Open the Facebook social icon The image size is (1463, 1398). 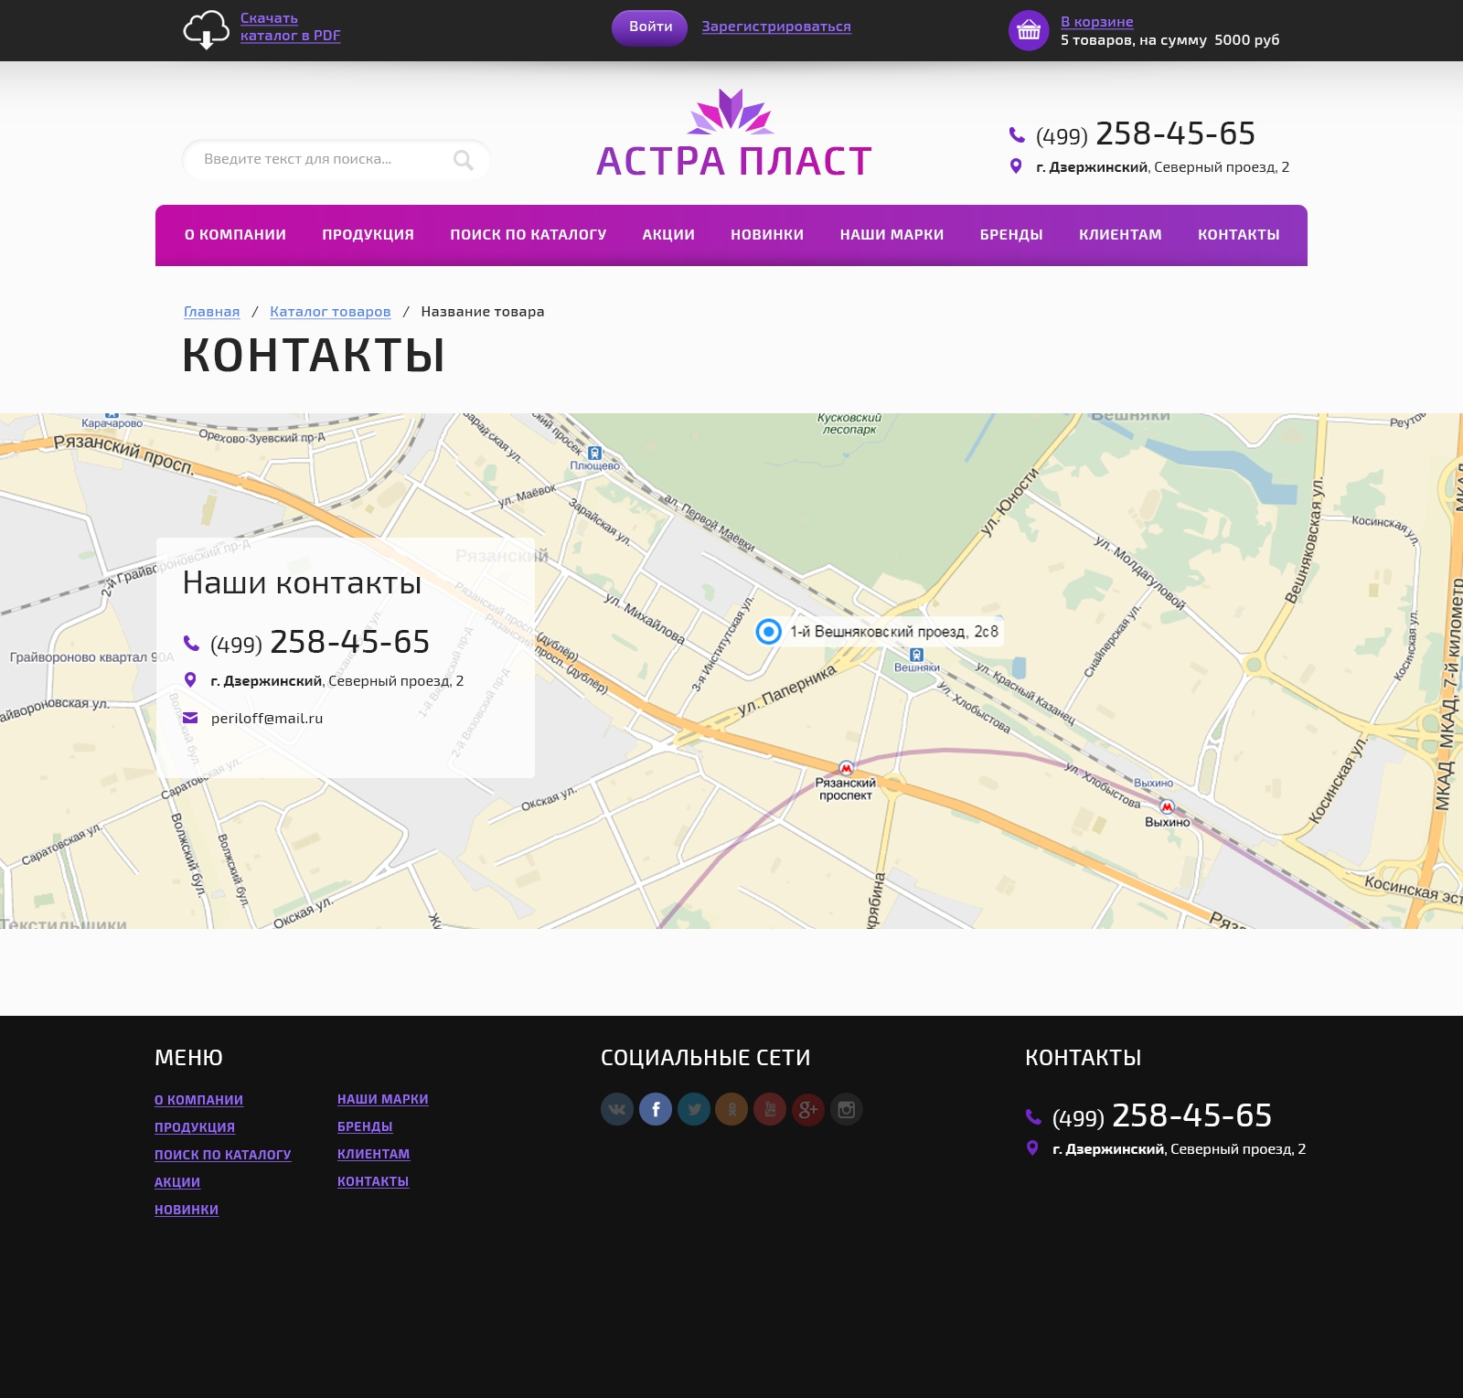[x=656, y=1109]
